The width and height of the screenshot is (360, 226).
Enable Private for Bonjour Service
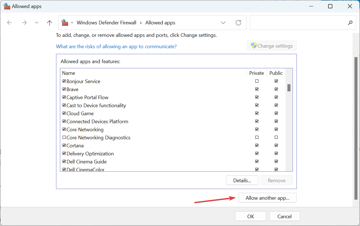pos(257,81)
